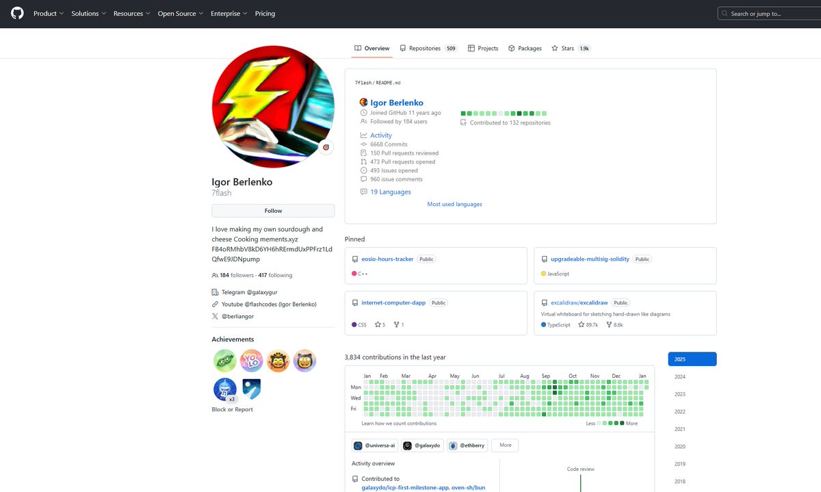Switch to the Packages tab
Viewport: 821px width, 492px height.
(x=525, y=49)
